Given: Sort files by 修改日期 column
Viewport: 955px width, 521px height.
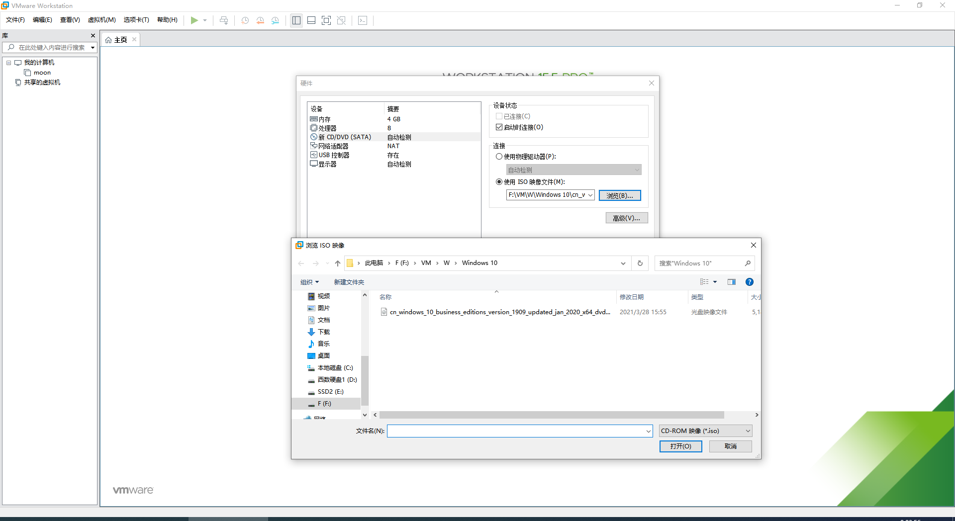Looking at the screenshot, I should point(632,297).
